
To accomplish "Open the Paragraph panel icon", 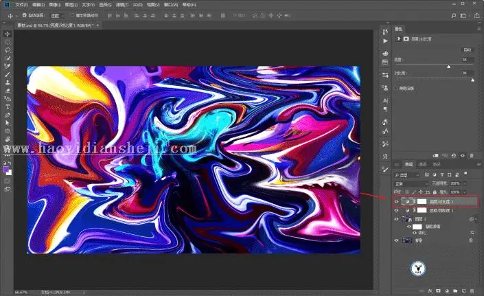I will (385, 109).
